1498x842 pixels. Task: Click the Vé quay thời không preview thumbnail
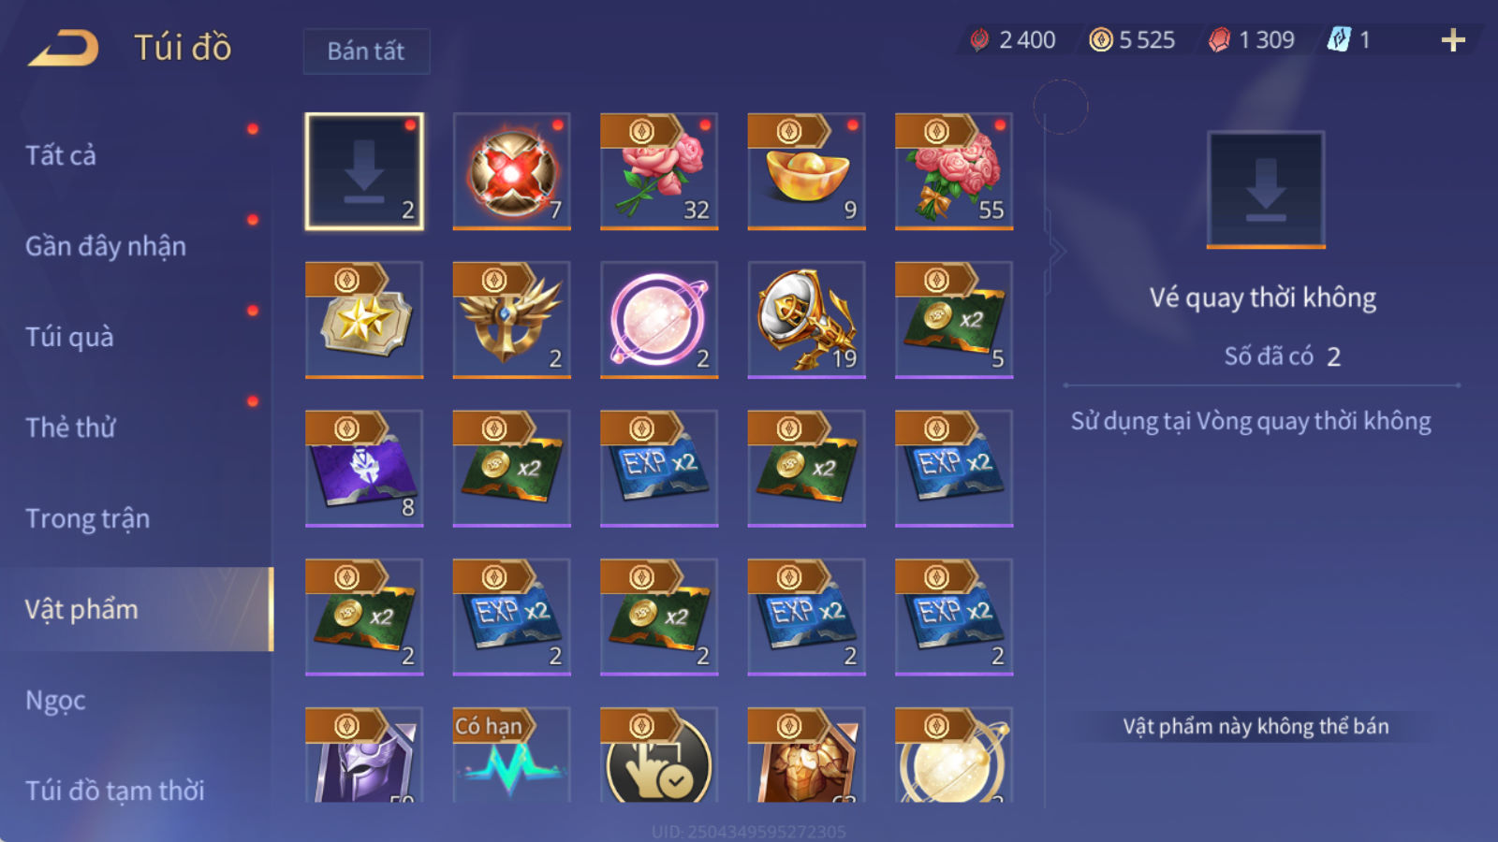(x=1266, y=190)
